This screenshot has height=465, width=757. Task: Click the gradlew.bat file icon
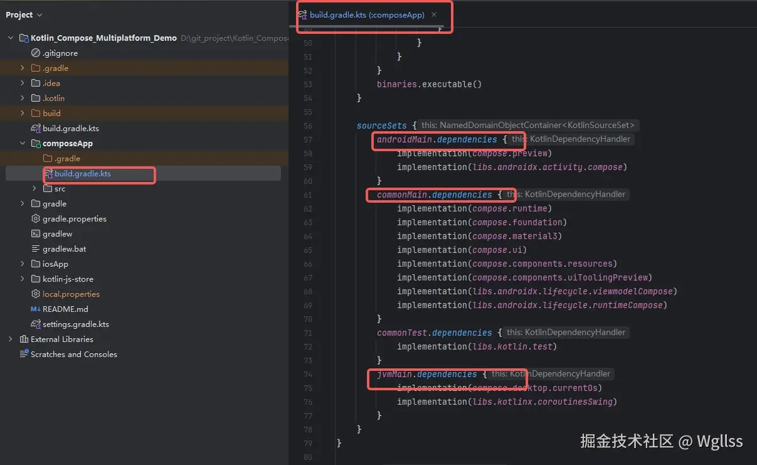(36, 249)
